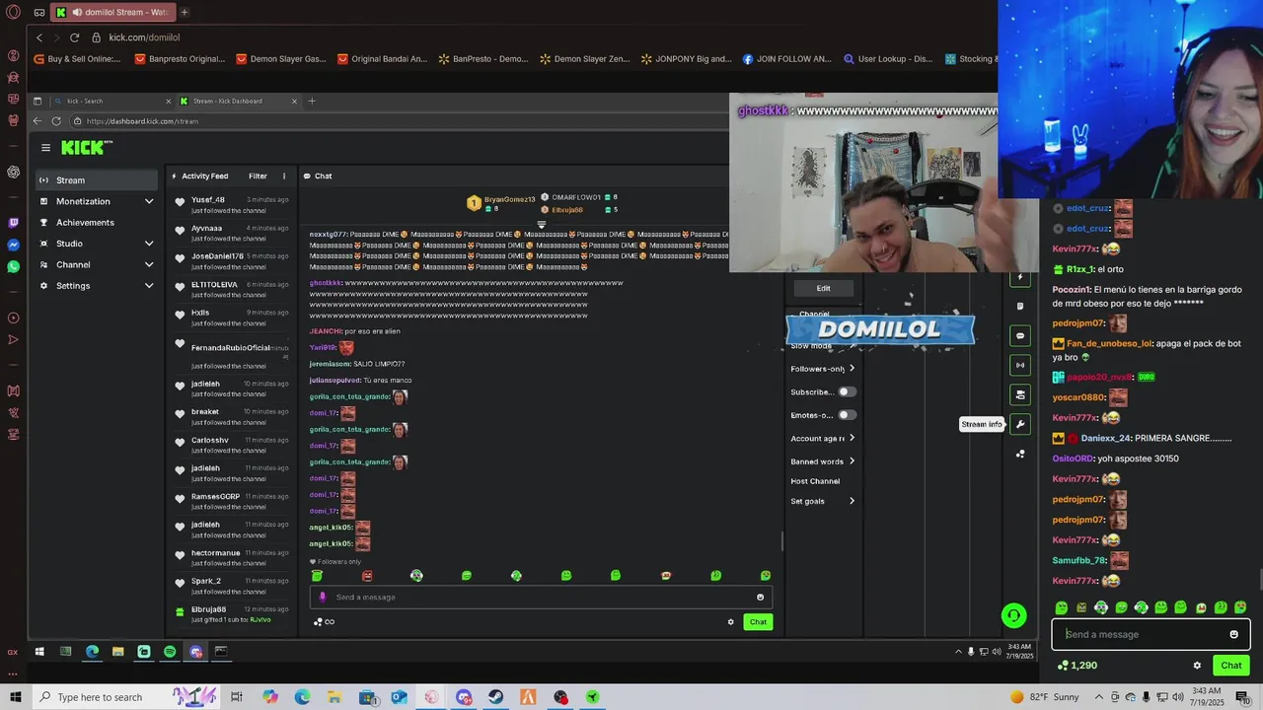Expand the Account age restriction arrow
1263x710 pixels.
tap(852, 438)
